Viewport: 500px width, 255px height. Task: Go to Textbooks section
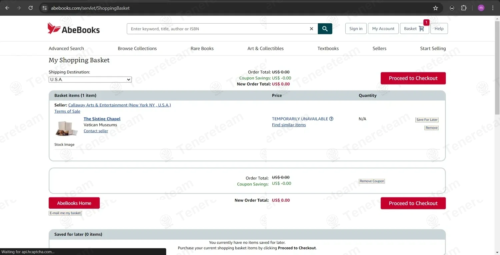coord(328,49)
